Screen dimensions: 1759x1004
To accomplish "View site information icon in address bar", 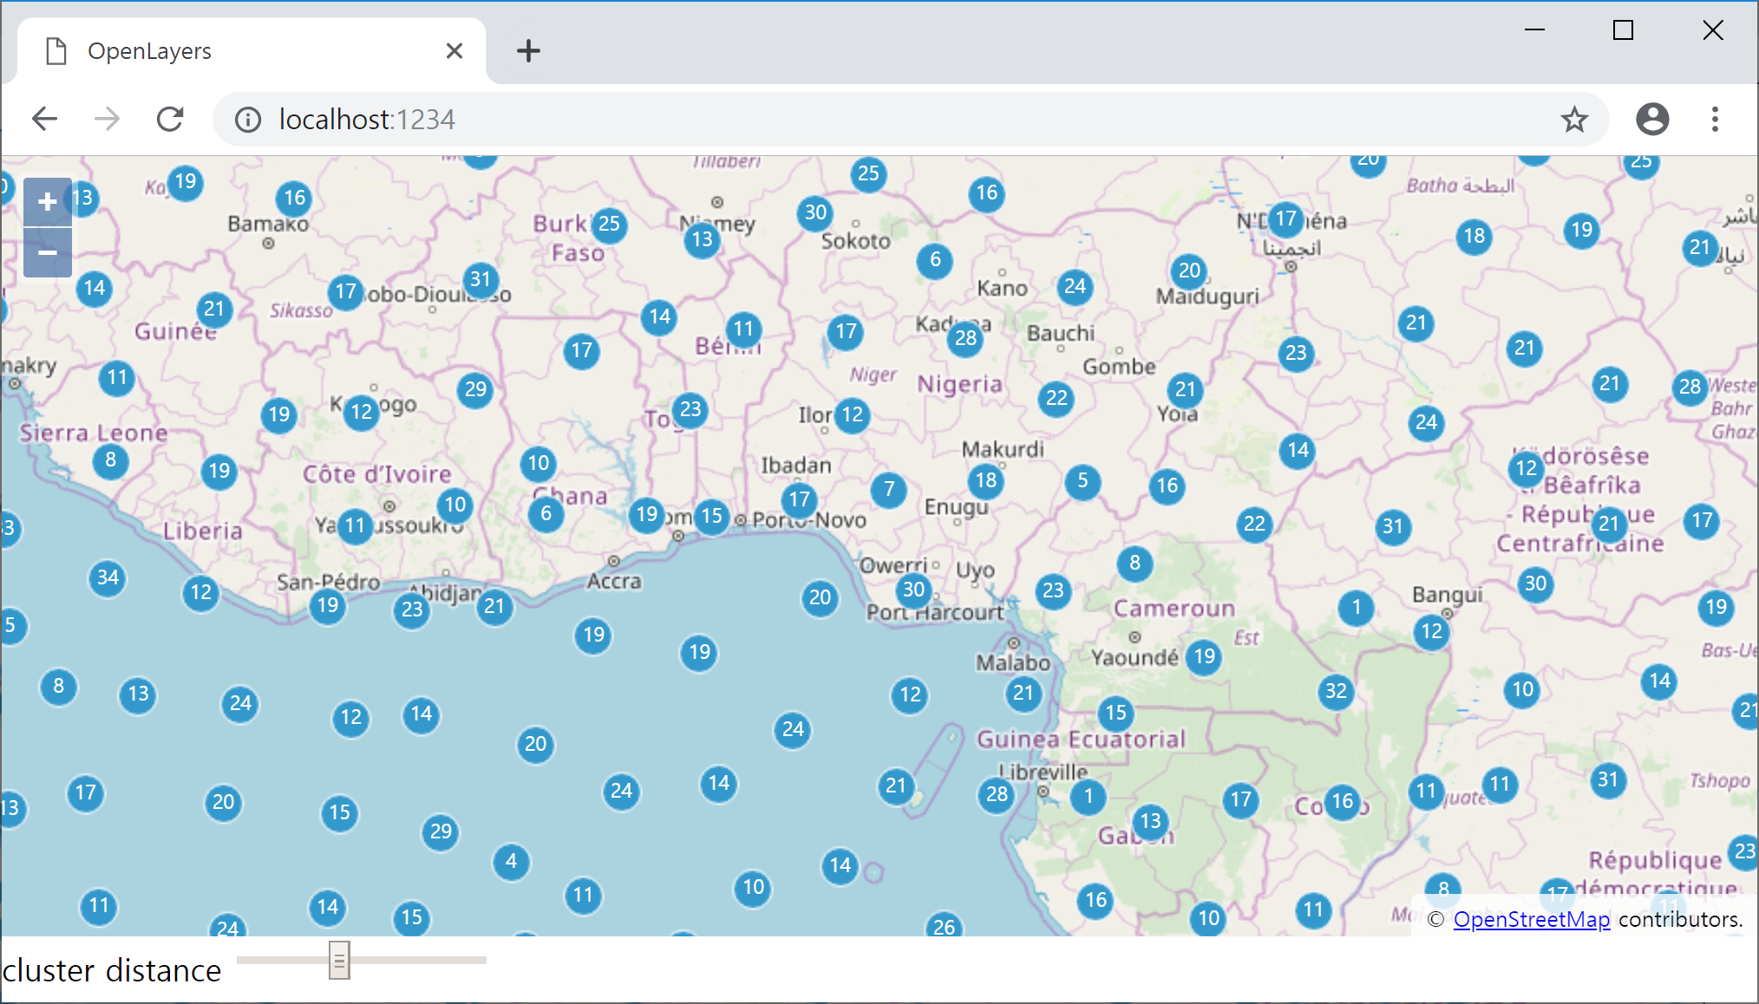I will [x=248, y=119].
